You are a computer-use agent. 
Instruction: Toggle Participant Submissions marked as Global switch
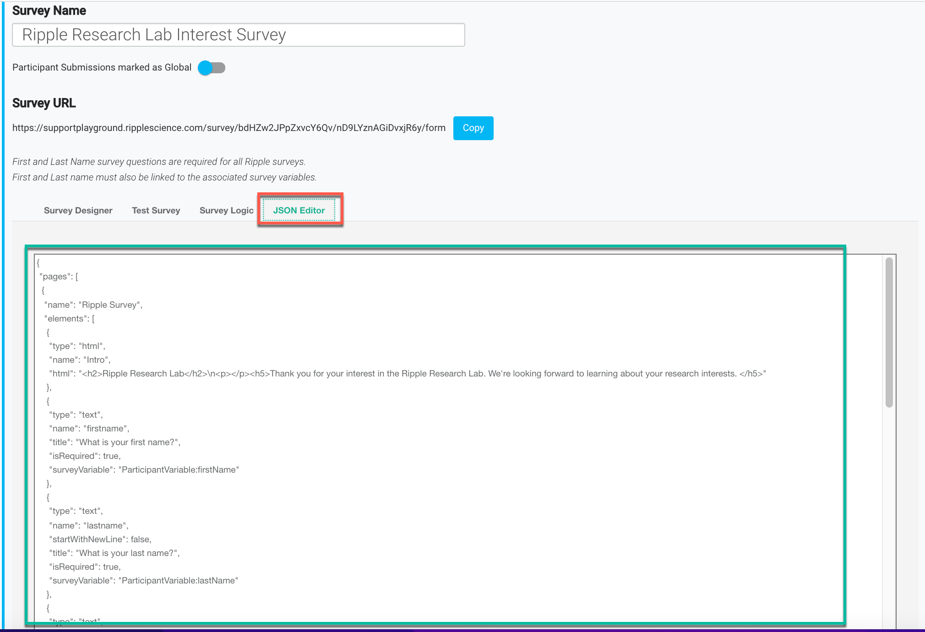(x=212, y=68)
